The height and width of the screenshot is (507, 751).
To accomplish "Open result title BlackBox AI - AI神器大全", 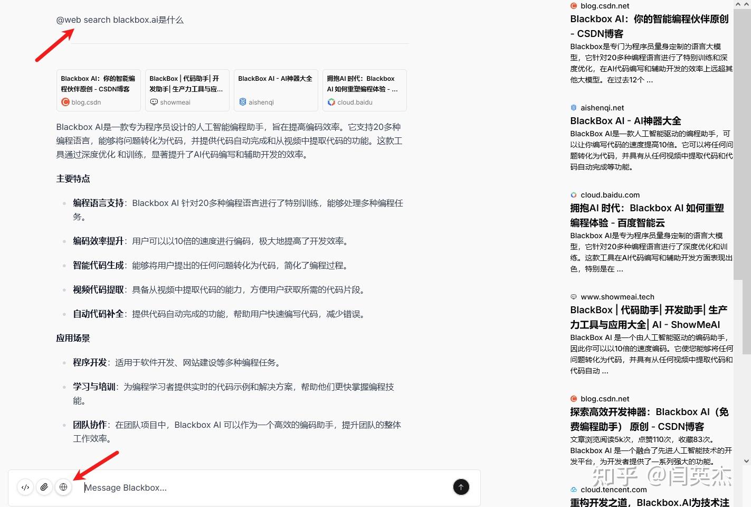I will (625, 121).
